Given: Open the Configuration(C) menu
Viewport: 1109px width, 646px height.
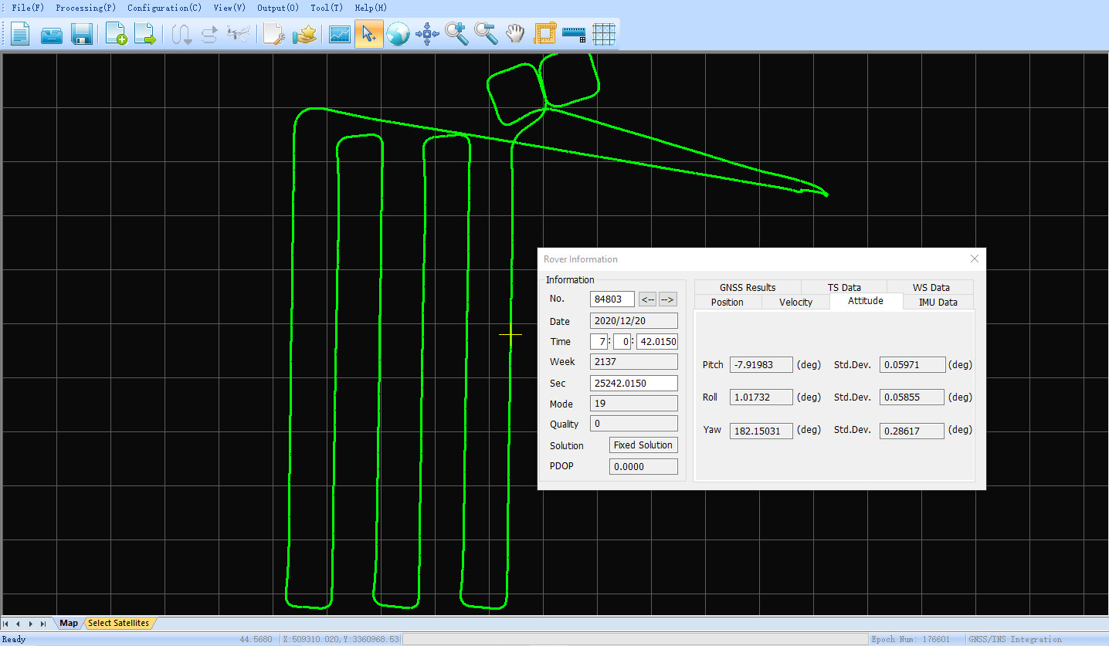Looking at the screenshot, I should [x=164, y=8].
